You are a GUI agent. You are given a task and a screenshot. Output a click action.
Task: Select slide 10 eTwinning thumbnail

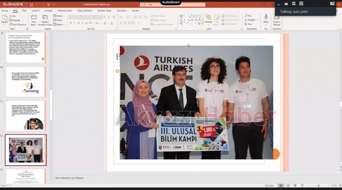point(26,82)
